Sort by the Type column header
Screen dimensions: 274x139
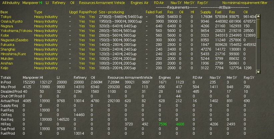pos(38,12)
